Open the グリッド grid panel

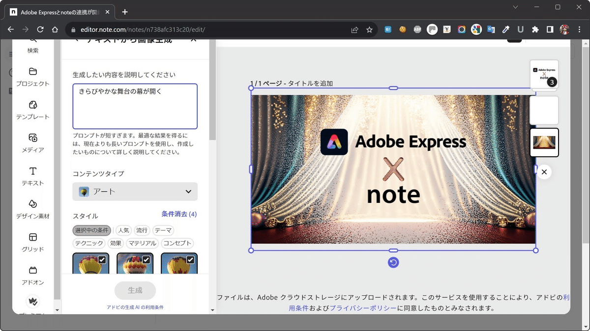pos(33,243)
